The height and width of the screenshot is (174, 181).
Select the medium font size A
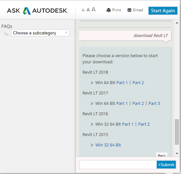[x=88, y=10]
